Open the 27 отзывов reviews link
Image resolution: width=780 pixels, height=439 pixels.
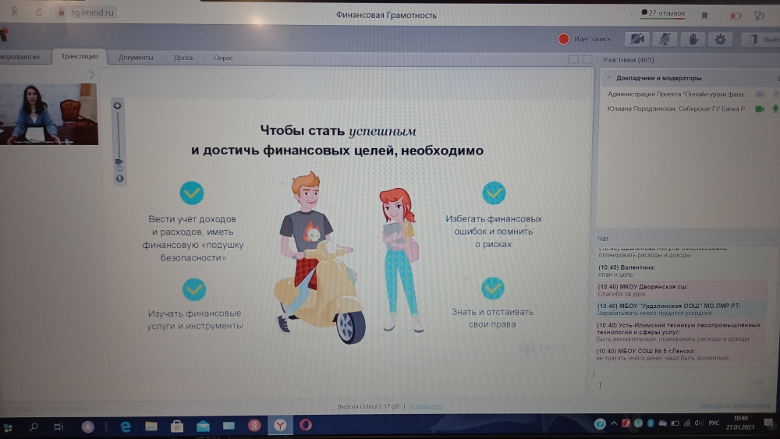662,13
